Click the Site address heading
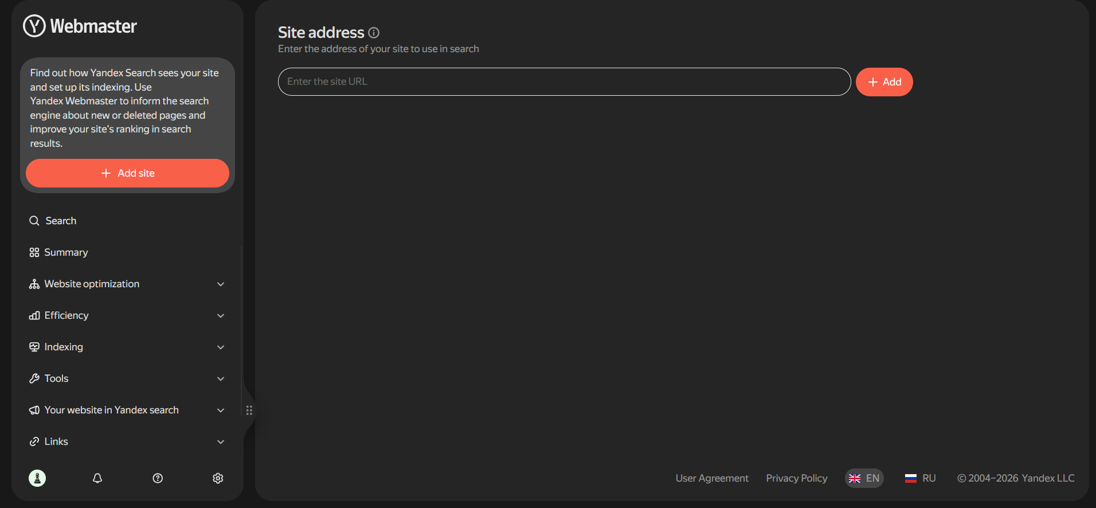Screen dimensions: 1096x508 click(321, 33)
